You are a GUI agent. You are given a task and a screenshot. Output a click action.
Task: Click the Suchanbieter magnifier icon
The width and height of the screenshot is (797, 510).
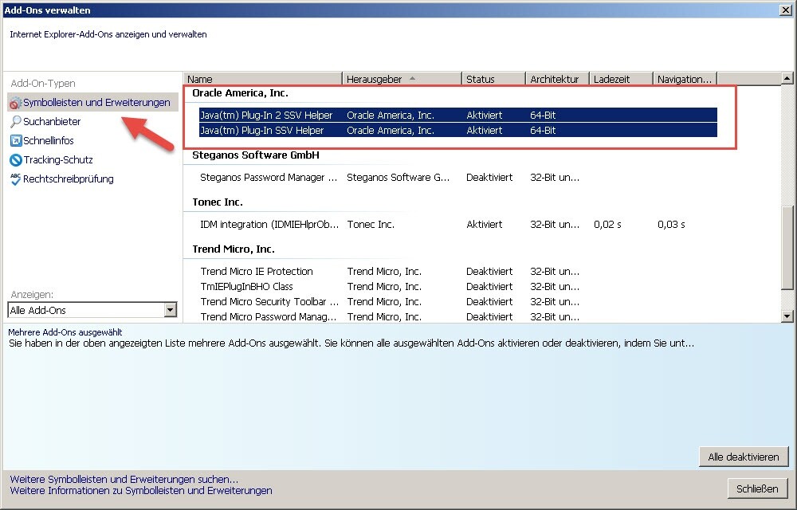coord(15,122)
